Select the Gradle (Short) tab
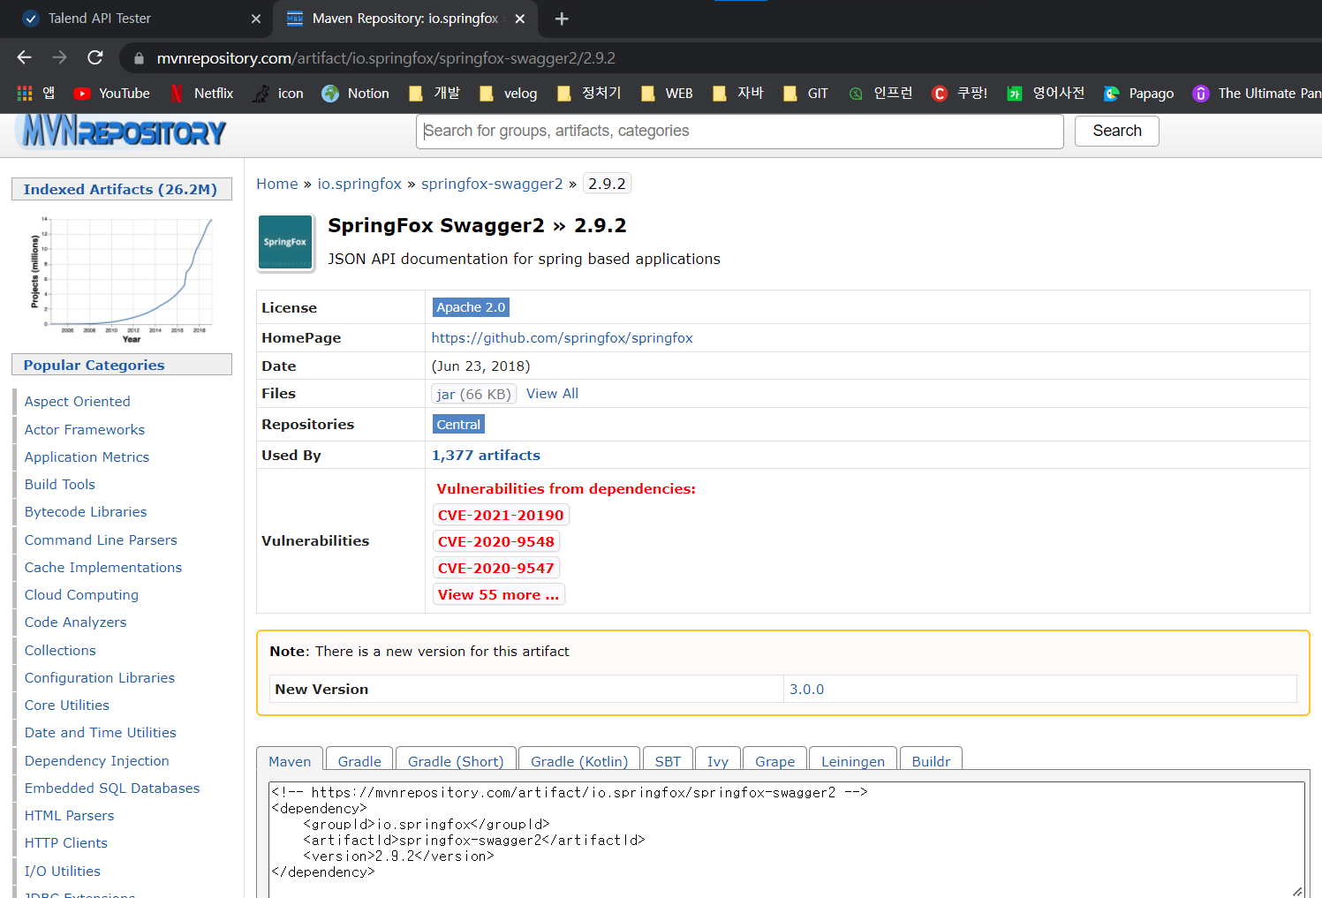The image size is (1322, 898). [x=456, y=761]
